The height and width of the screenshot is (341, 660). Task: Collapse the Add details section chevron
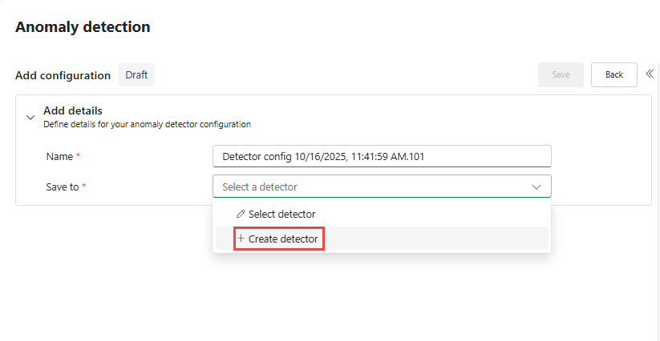pos(30,118)
